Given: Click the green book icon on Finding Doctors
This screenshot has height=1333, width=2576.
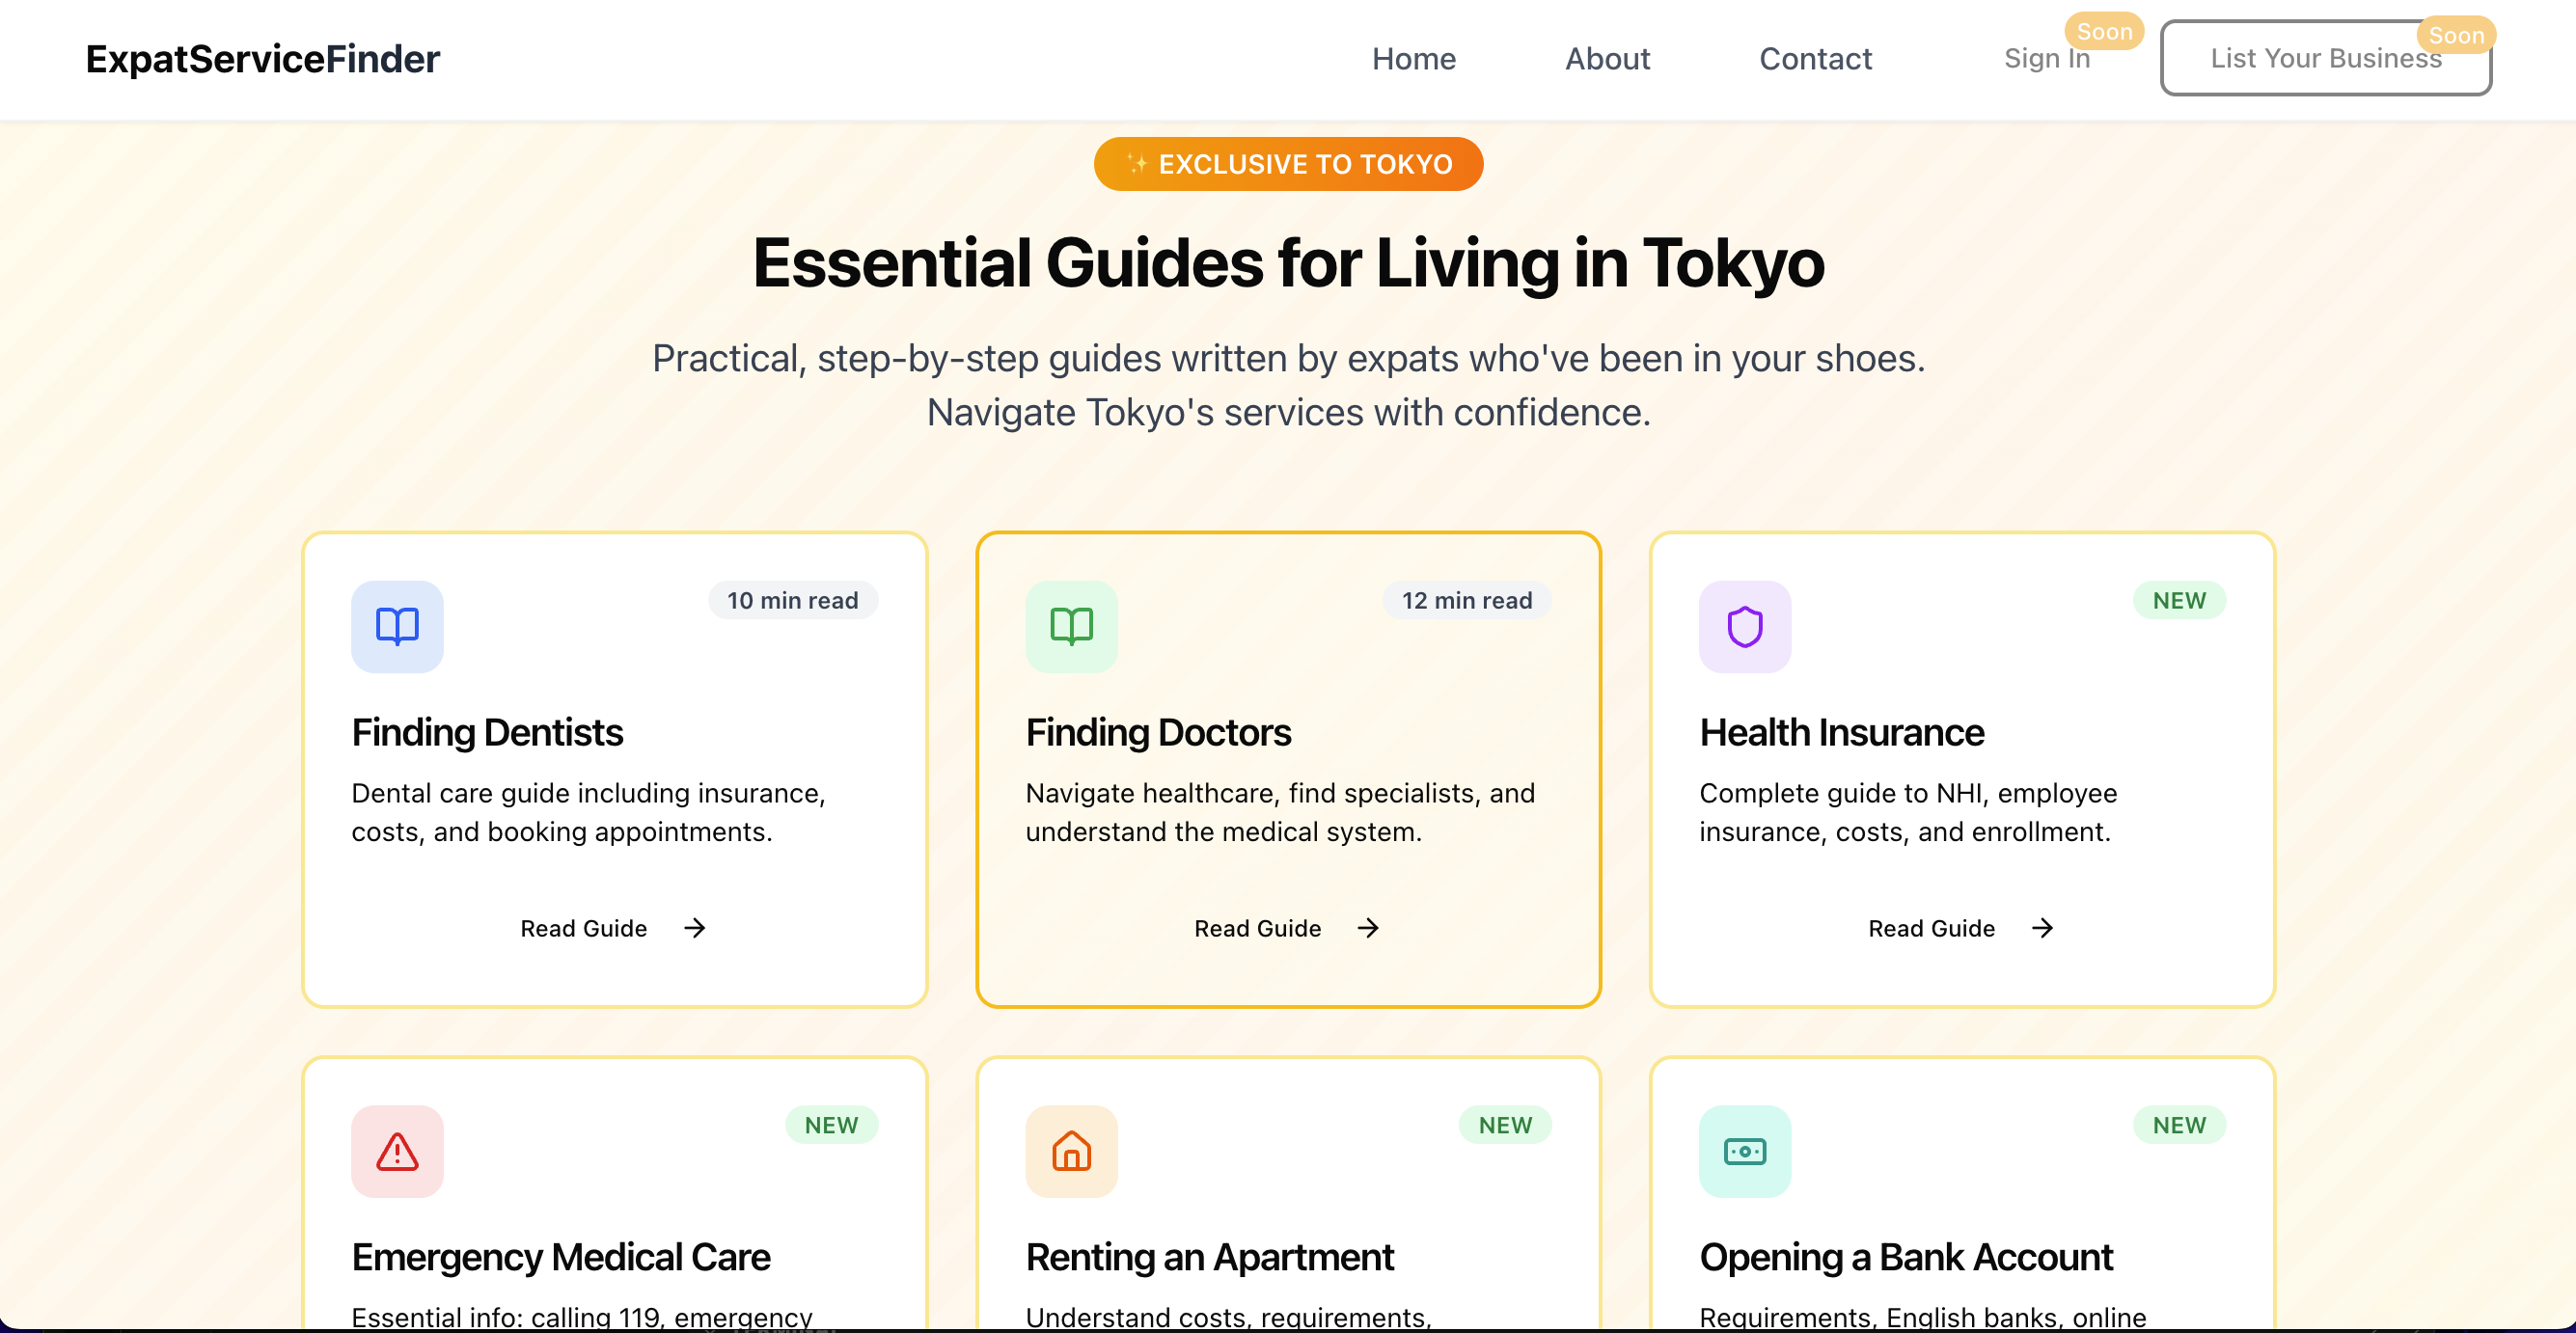Looking at the screenshot, I should click(1071, 626).
